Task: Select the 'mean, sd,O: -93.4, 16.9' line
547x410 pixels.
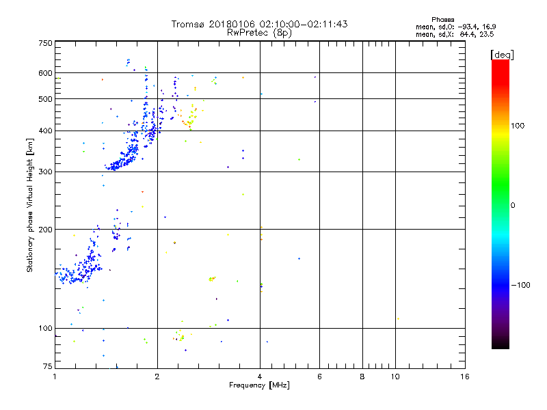Action: tap(455, 27)
